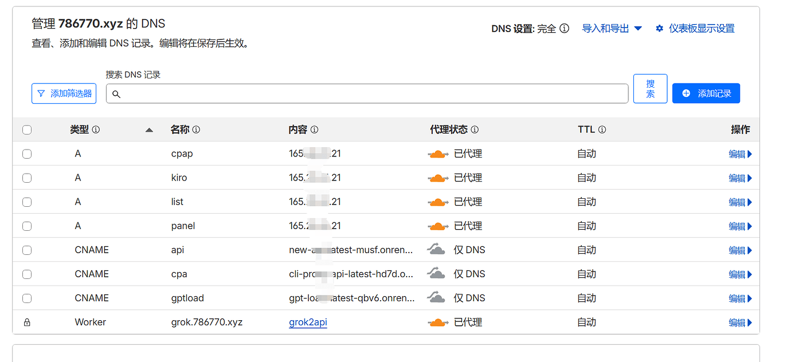Click 已代理 status text for cpap
Viewport: 791px width, 362px height.
(468, 154)
